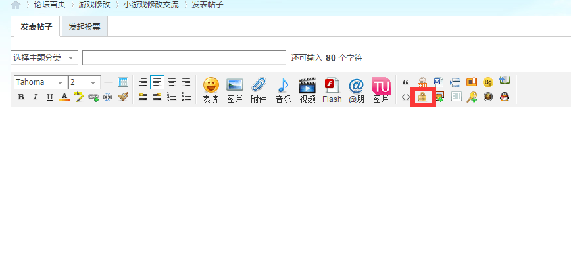Insert hidden content with lock icon
This screenshot has height=269, width=571.
click(x=422, y=97)
